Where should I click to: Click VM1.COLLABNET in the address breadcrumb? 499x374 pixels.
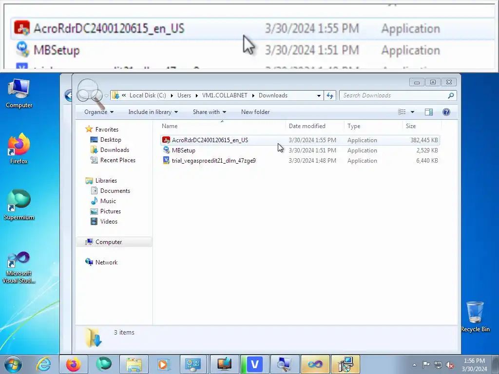pyautogui.click(x=225, y=95)
